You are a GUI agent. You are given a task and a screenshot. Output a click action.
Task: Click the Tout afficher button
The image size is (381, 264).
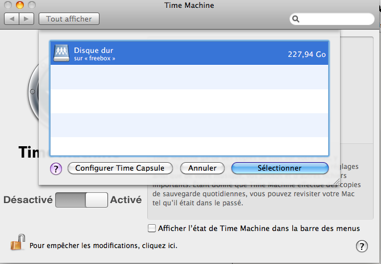point(69,19)
